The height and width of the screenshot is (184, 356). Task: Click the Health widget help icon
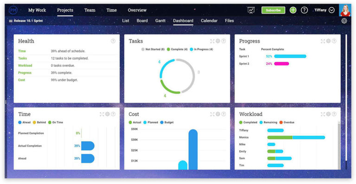[x=113, y=41]
